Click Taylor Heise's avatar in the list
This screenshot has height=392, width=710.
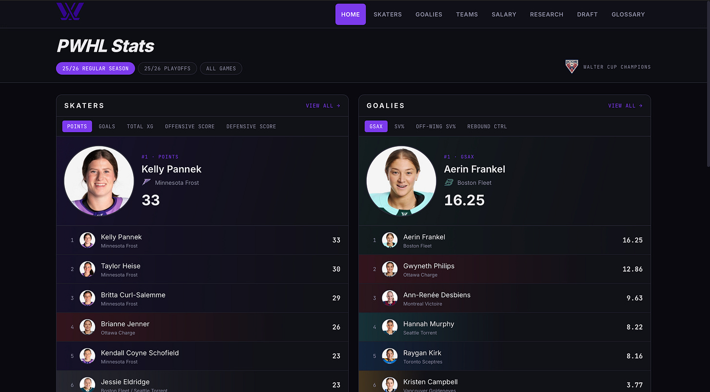(x=87, y=269)
